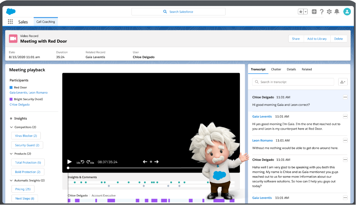Open the options menu for Gaia's first reply
The width and height of the screenshot is (356, 205).
click(345, 117)
